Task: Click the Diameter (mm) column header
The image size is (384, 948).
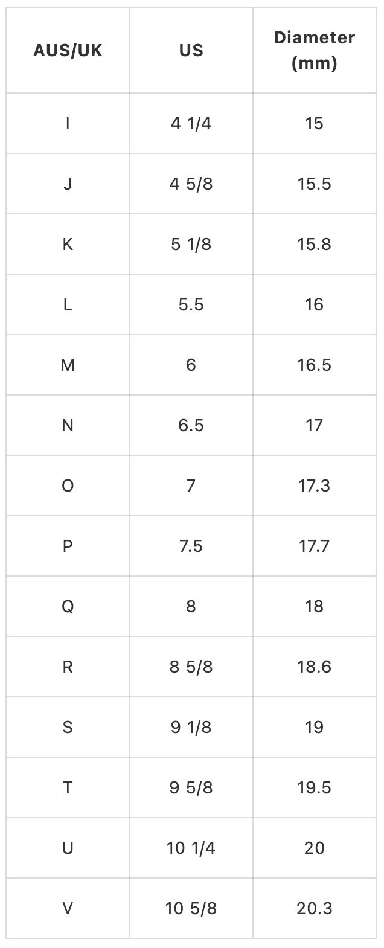Action: click(314, 50)
